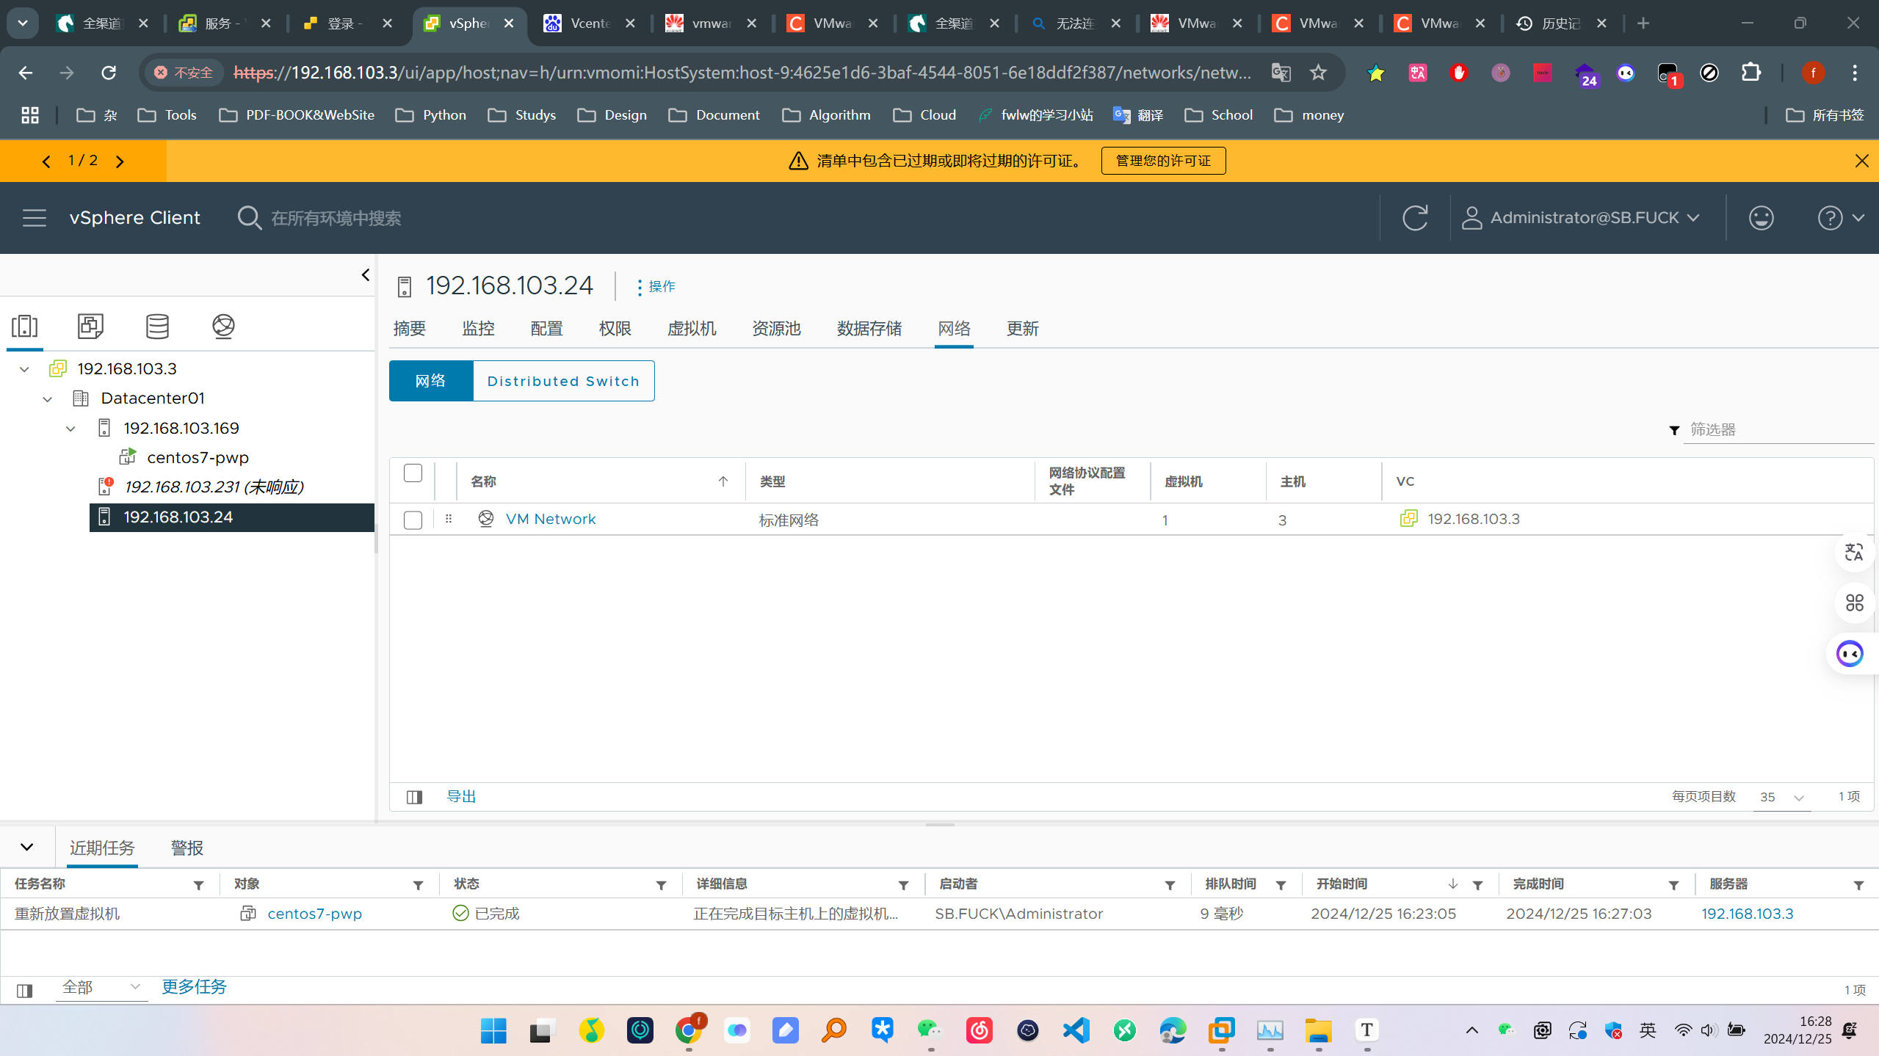Image resolution: width=1879 pixels, height=1056 pixels.
Task: Open the 全部 task filter dropdown
Action: pos(101,988)
